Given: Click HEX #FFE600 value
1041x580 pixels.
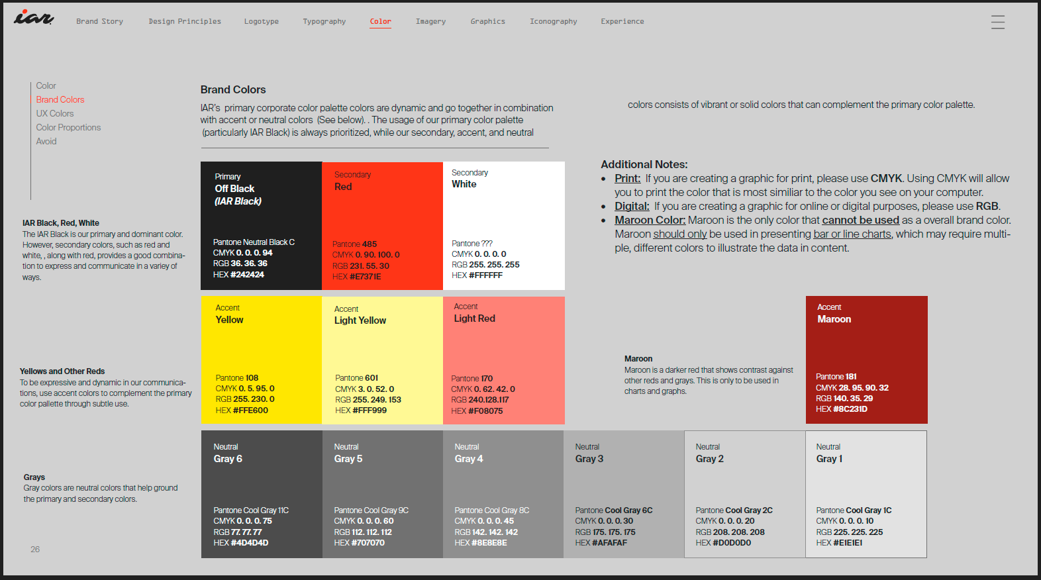Looking at the screenshot, I should click(x=242, y=411).
